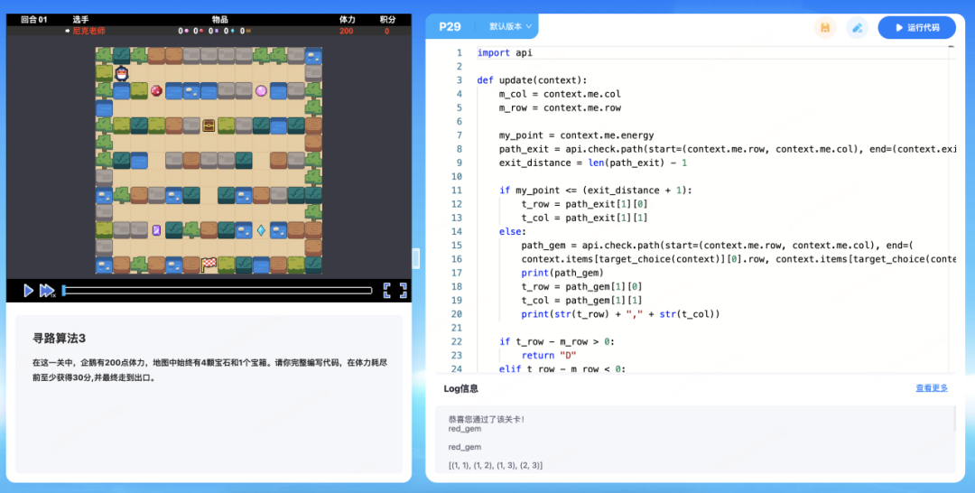Click line 14 else: statement
Image resolution: width=975 pixels, height=493 pixels.
[x=513, y=231]
